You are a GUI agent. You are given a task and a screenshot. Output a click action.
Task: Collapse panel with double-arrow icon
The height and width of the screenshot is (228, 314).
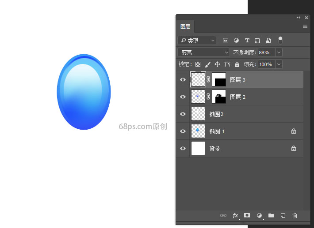[299, 18]
